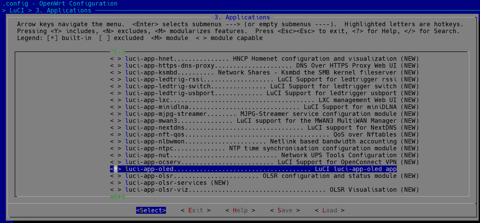This screenshot has height=223, width=480.
Task: Click 'DNS Over HTTPS Proxy Web UI' description
Action: [x=346, y=65]
